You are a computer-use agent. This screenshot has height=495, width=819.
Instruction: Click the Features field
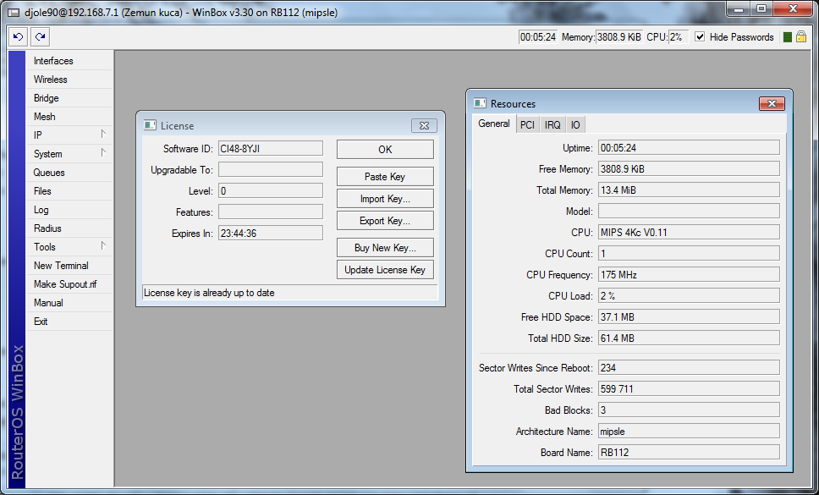271,212
